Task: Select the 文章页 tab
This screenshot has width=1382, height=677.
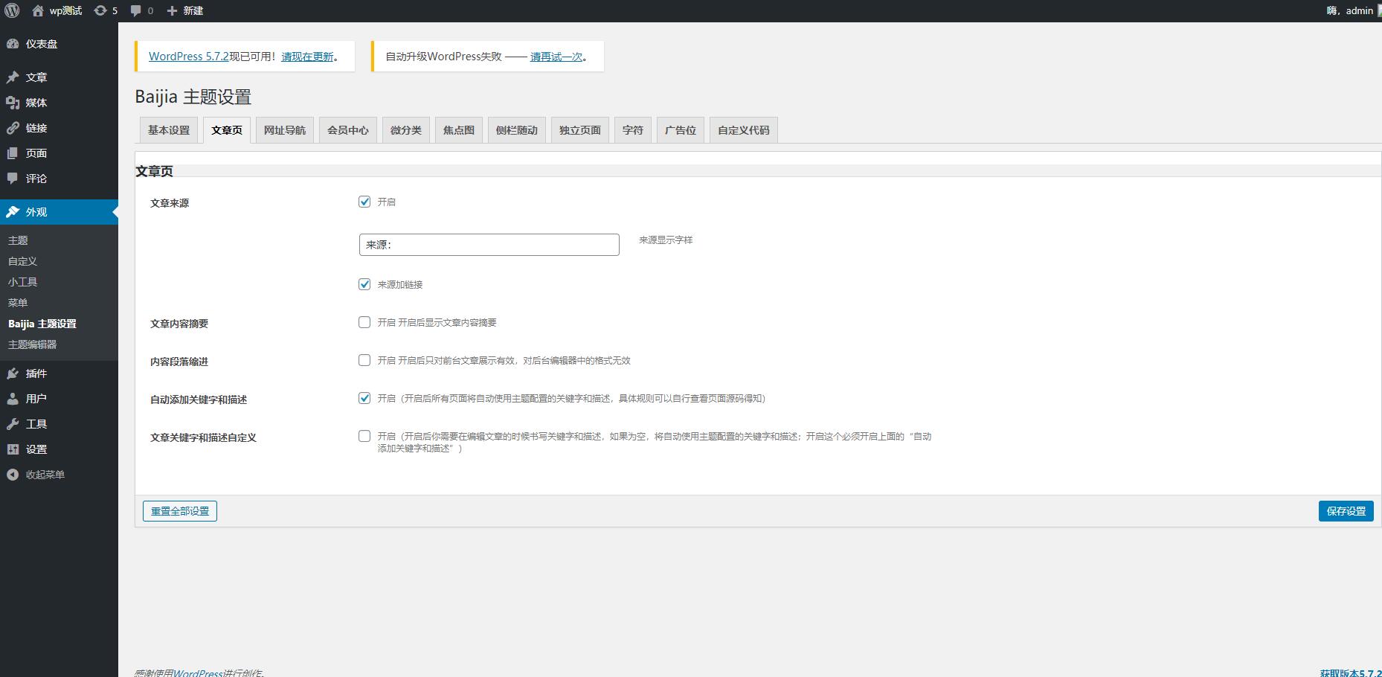Action: click(x=227, y=130)
